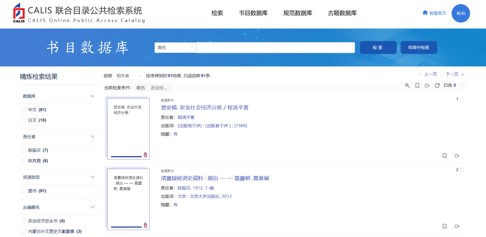Collapse the 责任者 filter section
The height and width of the screenshot is (237, 486).
(92, 136)
